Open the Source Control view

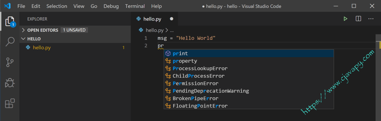pos(10,62)
